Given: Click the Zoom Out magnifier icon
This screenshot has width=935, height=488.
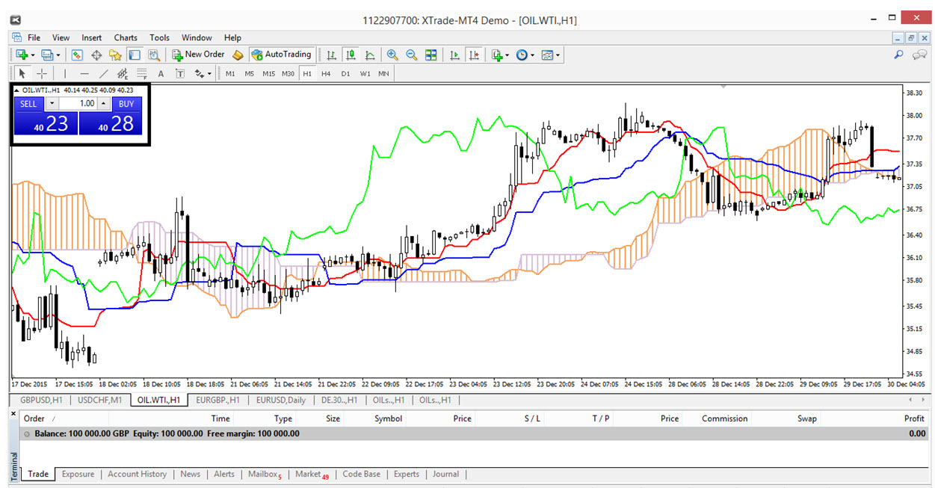Looking at the screenshot, I should tap(411, 55).
